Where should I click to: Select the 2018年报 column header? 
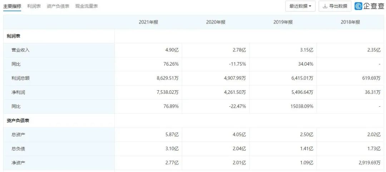pos(350,22)
